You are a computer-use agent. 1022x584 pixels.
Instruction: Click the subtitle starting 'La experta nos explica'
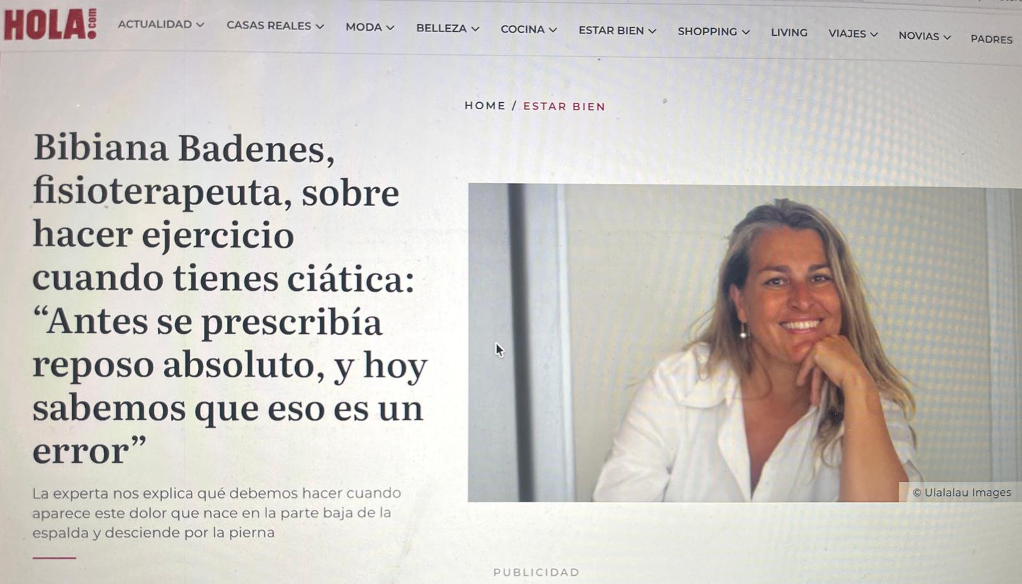coord(217,513)
